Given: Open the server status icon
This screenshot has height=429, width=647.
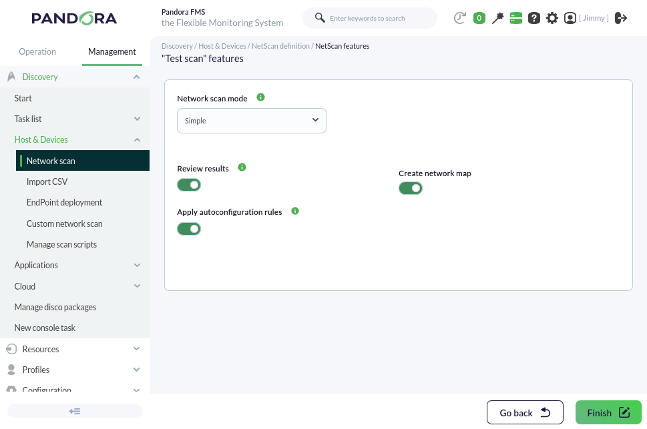Looking at the screenshot, I should click(515, 18).
